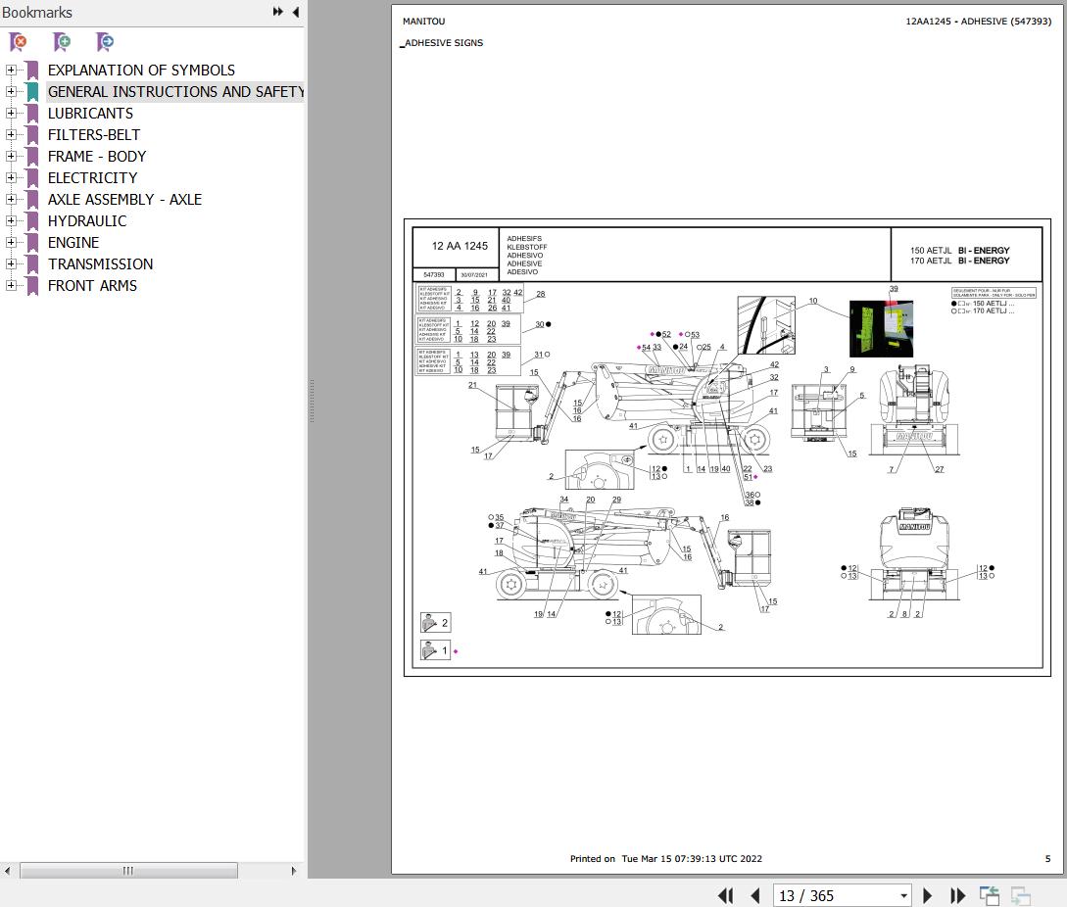Expand the FILTERS-BELT bookmark
1067x907 pixels.
coord(10,135)
